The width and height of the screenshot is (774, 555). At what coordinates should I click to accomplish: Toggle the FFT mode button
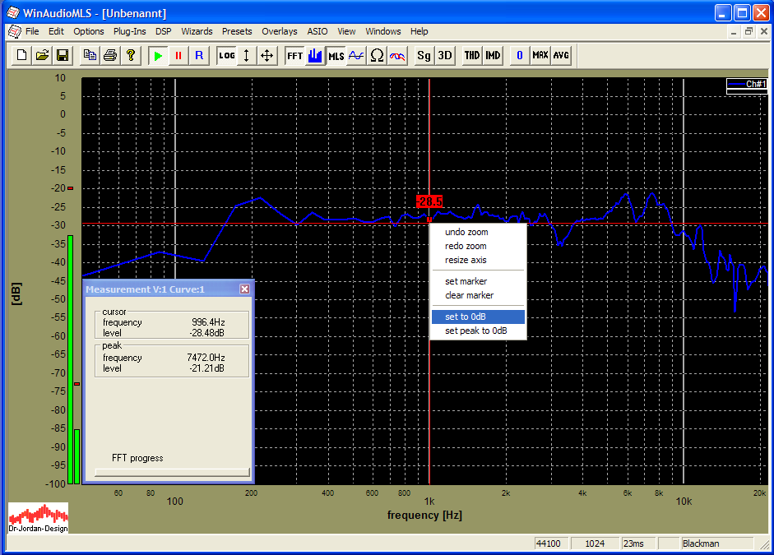(294, 55)
